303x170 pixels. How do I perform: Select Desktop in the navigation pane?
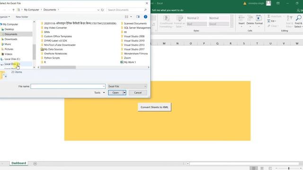[x=9, y=29]
